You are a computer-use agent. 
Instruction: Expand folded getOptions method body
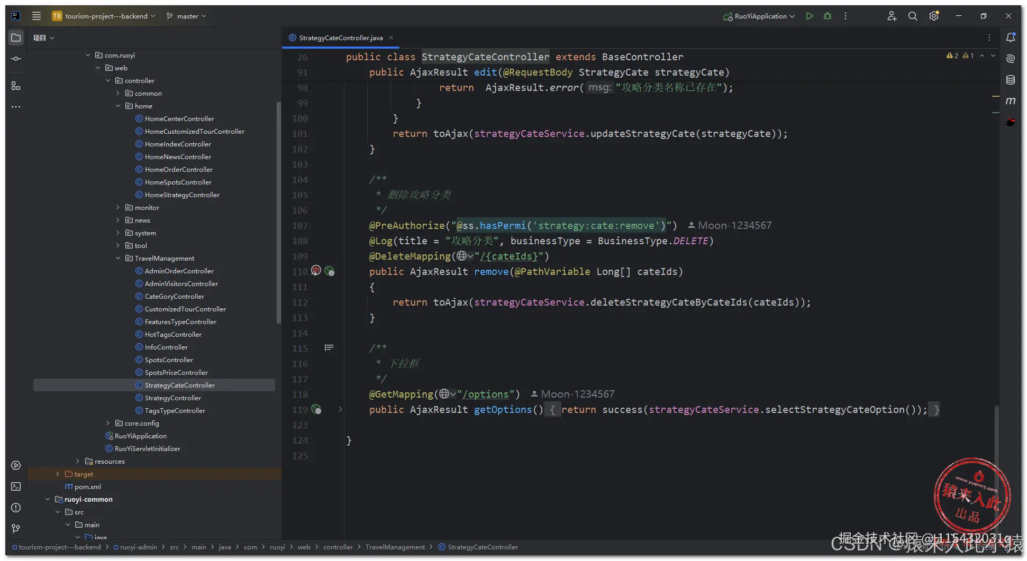coord(340,409)
